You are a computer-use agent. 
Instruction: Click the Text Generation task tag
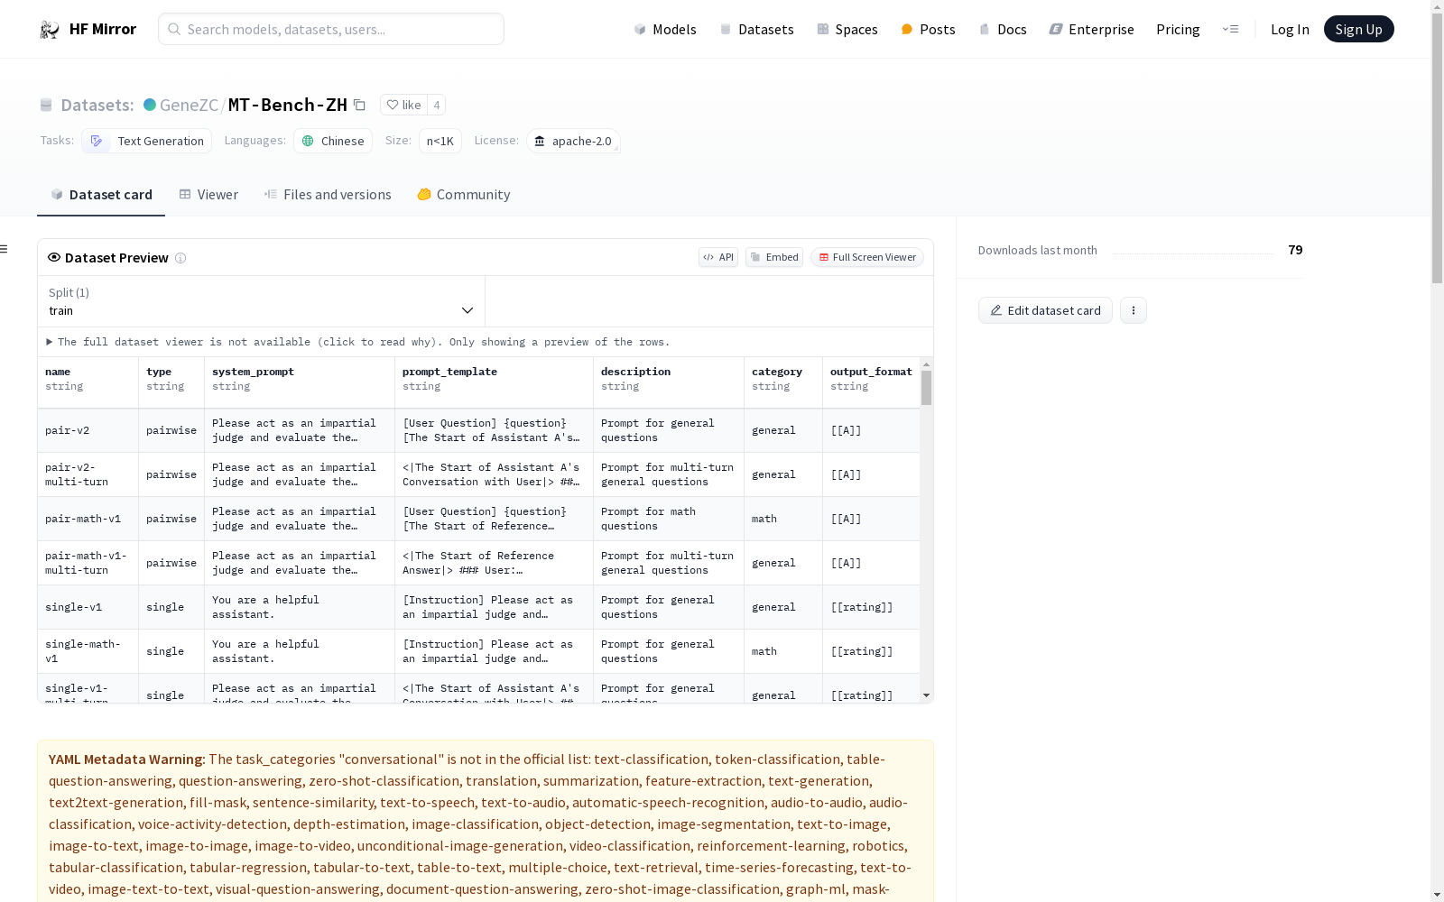[x=147, y=141]
